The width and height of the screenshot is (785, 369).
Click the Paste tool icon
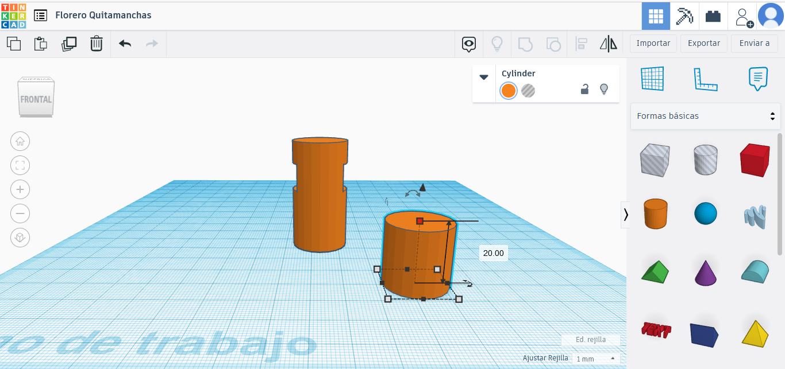41,44
